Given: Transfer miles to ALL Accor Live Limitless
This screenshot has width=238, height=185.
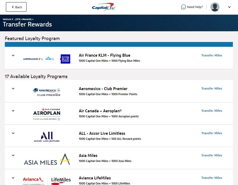Looking at the screenshot, I should click(212, 133).
